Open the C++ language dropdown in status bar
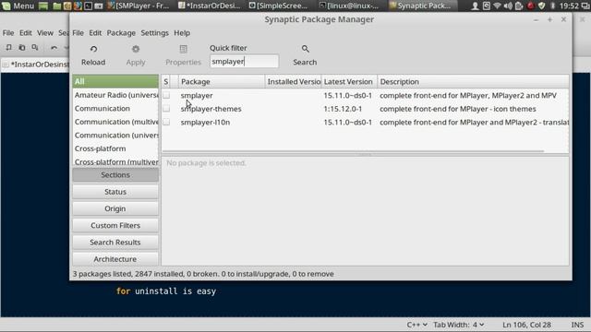Image resolution: width=591 pixels, height=332 pixels. (416, 325)
